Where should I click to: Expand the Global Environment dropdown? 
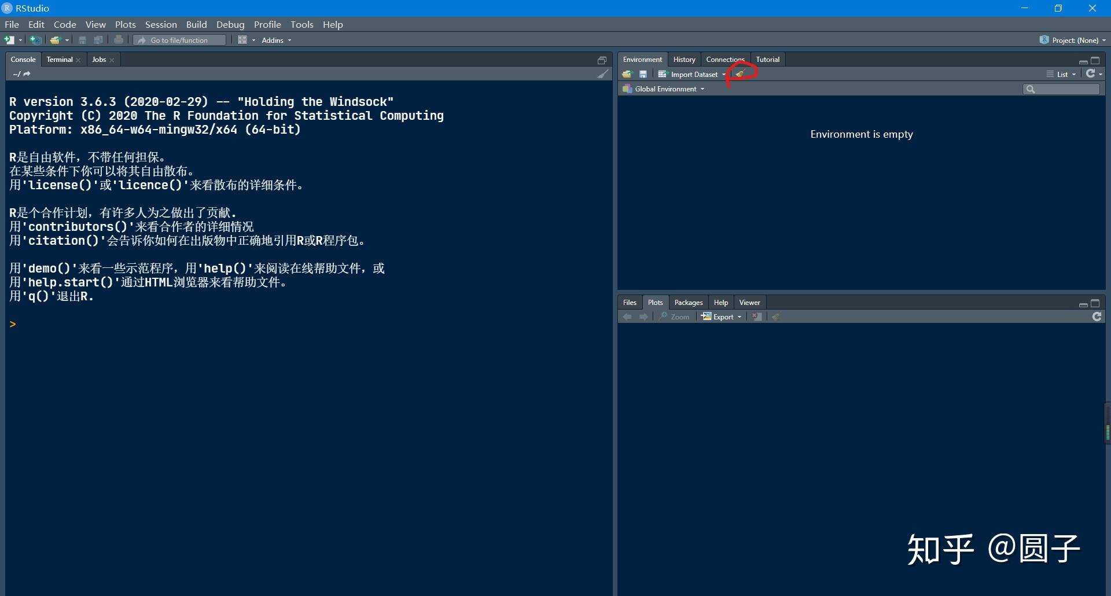point(663,89)
